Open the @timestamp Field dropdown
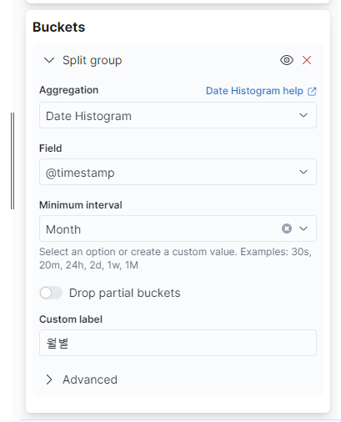Viewport: 341px width, 422px height. click(178, 172)
